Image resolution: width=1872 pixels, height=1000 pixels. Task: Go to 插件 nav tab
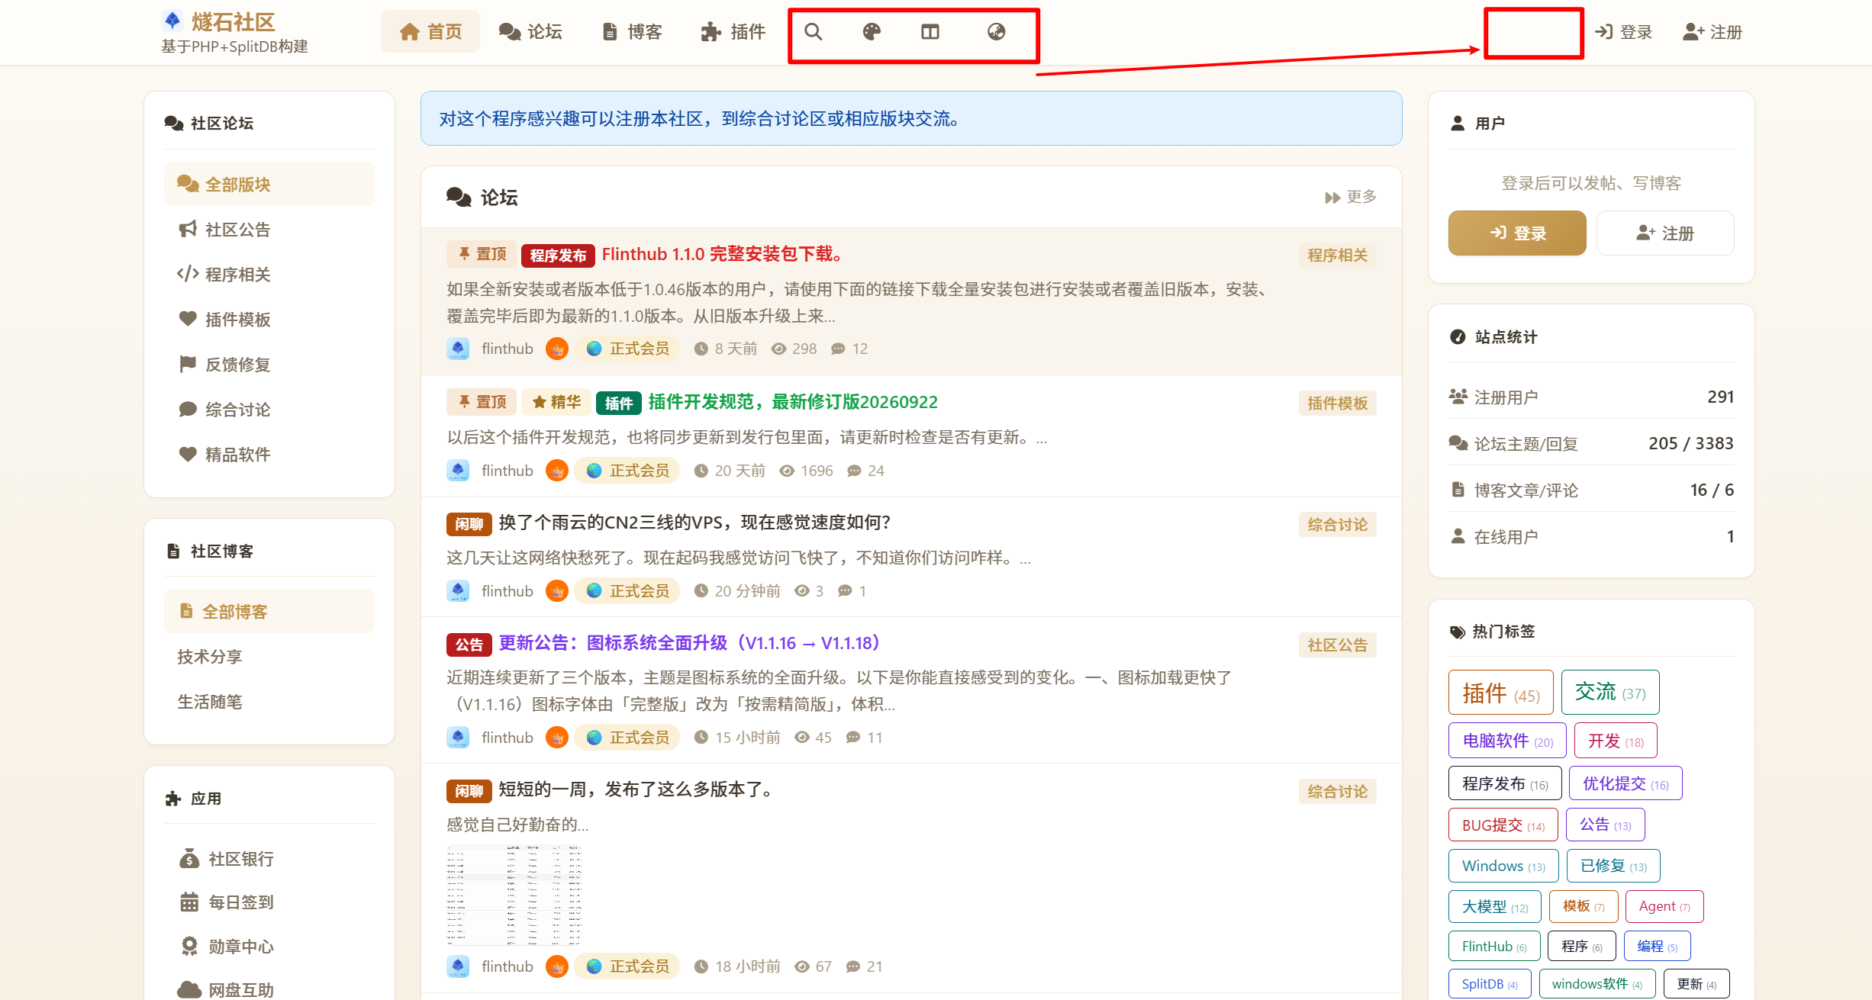tap(733, 32)
